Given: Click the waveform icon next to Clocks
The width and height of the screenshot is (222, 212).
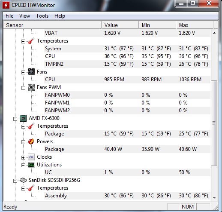Looking at the screenshot, I should click(x=31, y=157).
